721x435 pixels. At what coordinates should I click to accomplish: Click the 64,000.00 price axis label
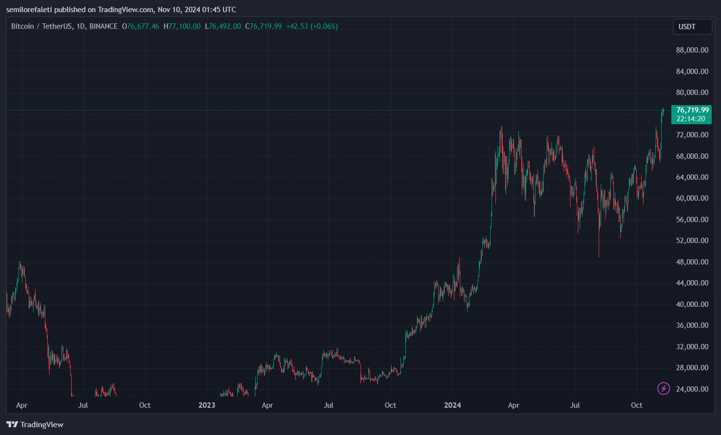point(692,177)
